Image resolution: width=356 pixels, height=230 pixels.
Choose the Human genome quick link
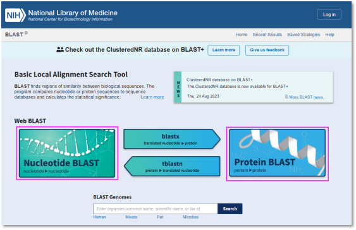click(x=99, y=217)
